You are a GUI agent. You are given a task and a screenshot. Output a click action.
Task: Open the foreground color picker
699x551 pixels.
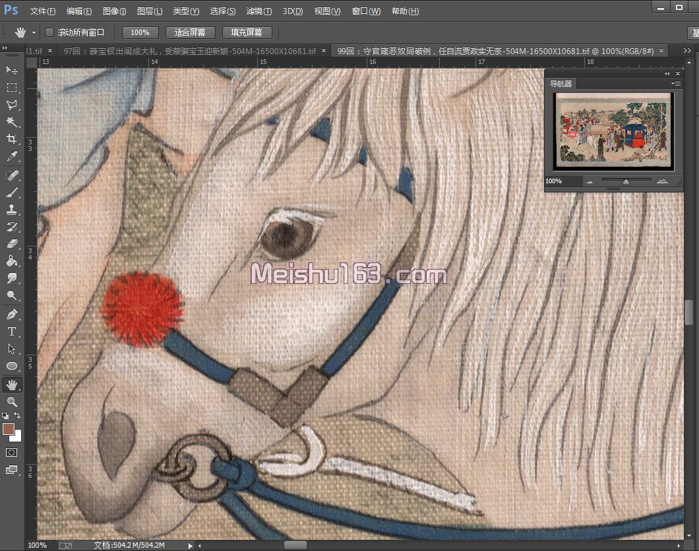coord(7,428)
